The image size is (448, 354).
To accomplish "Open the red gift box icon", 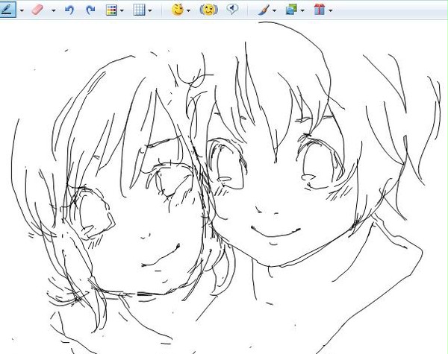I will (x=320, y=10).
